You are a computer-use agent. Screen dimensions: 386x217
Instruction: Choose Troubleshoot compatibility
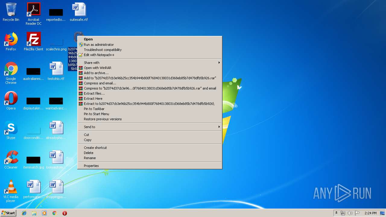click(150, 50)
